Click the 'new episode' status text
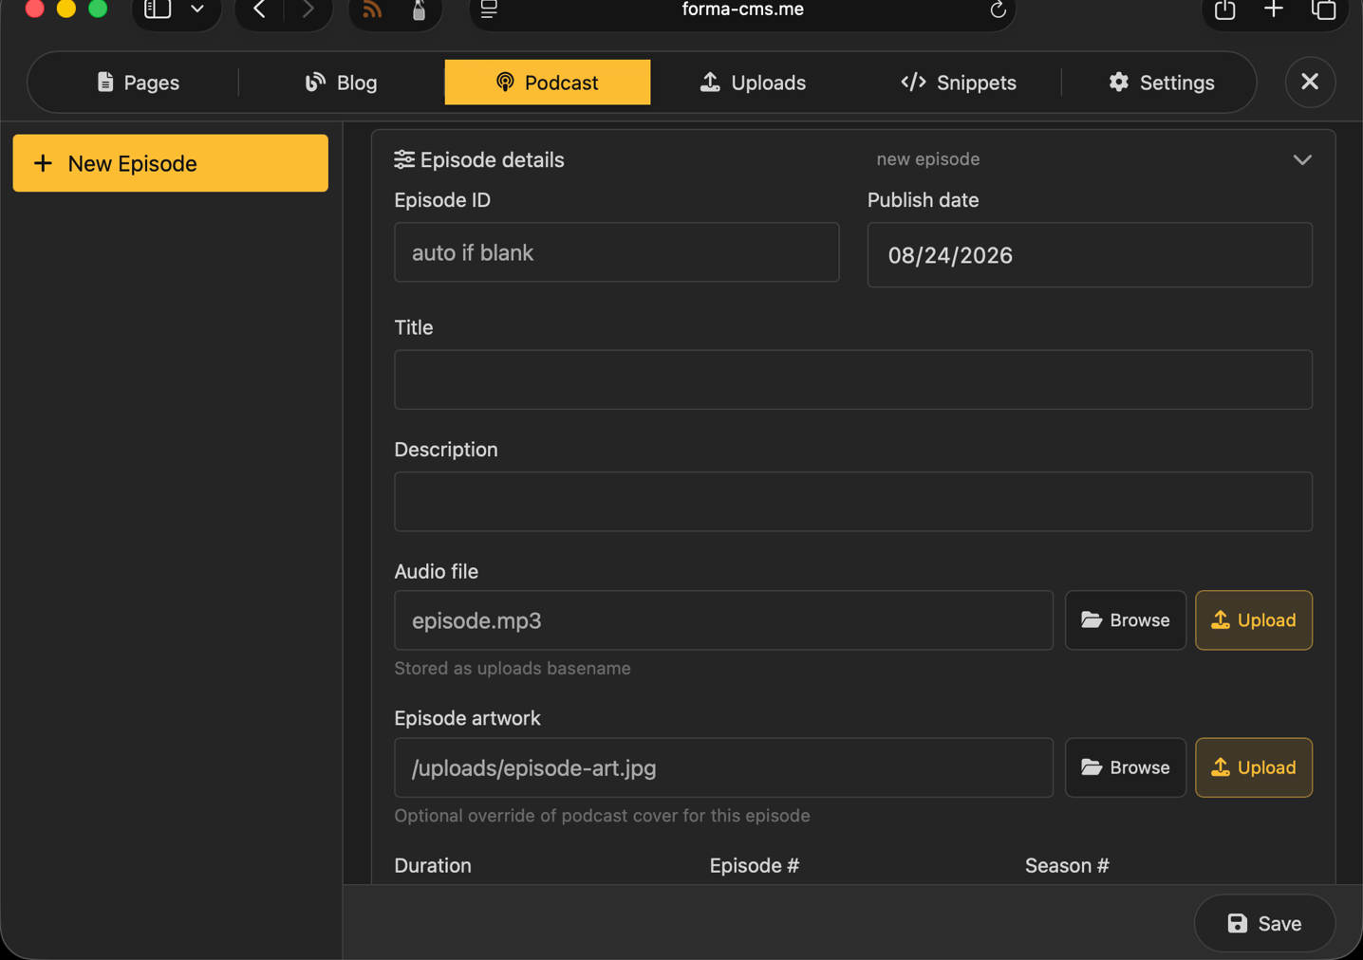The image size is (1363, 960). (928, 159)
